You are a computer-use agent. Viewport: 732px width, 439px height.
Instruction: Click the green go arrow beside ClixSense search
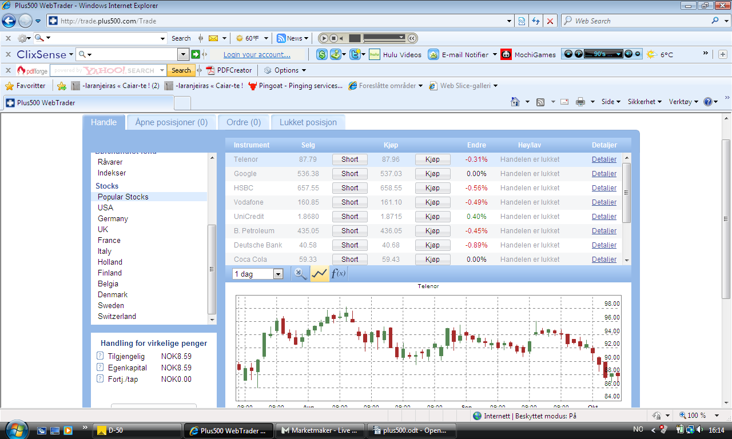pyautogui.click(x=196, y=54)
